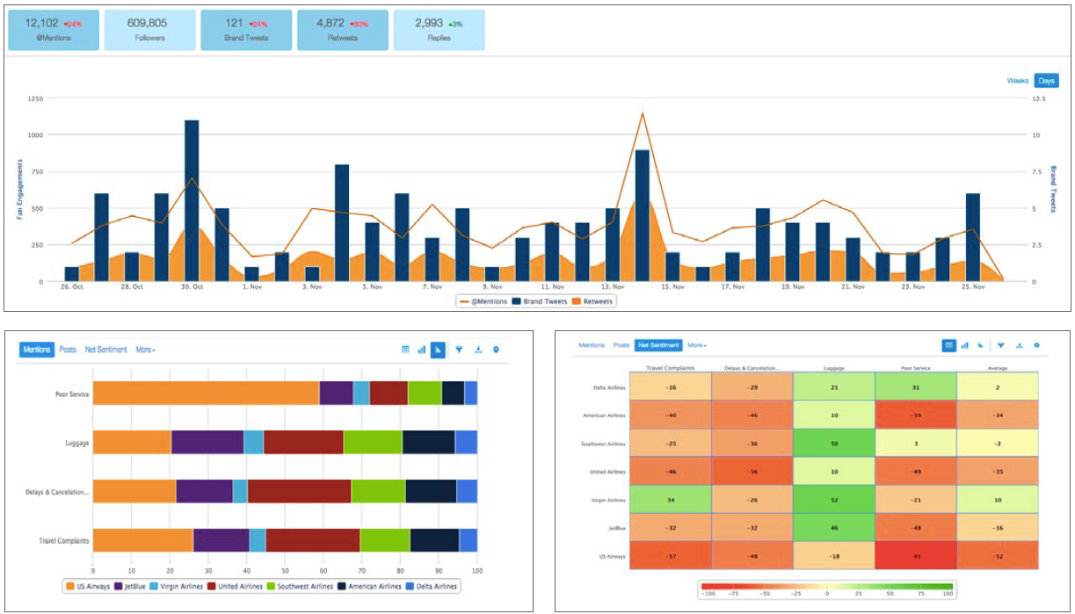1075x614 pixels.
Task: Click Southwest Airlines row label in heatmap
Action: pos(605,444)
